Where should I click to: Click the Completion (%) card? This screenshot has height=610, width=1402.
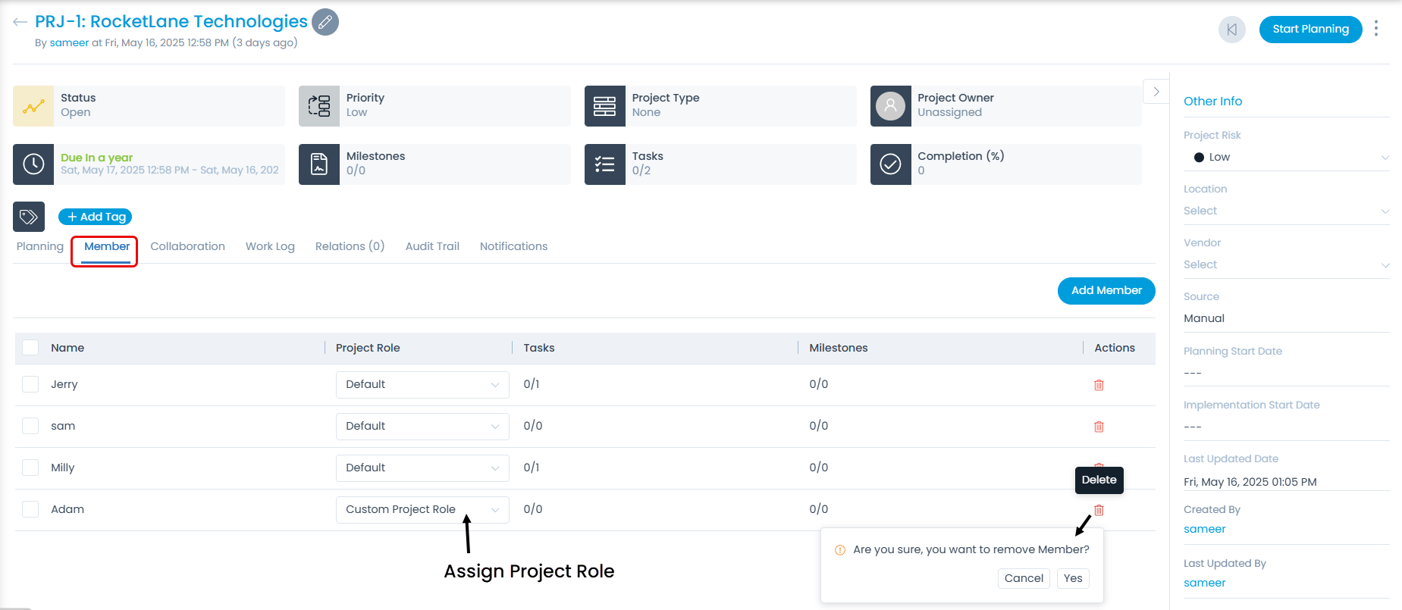[x=1005, y=164]
